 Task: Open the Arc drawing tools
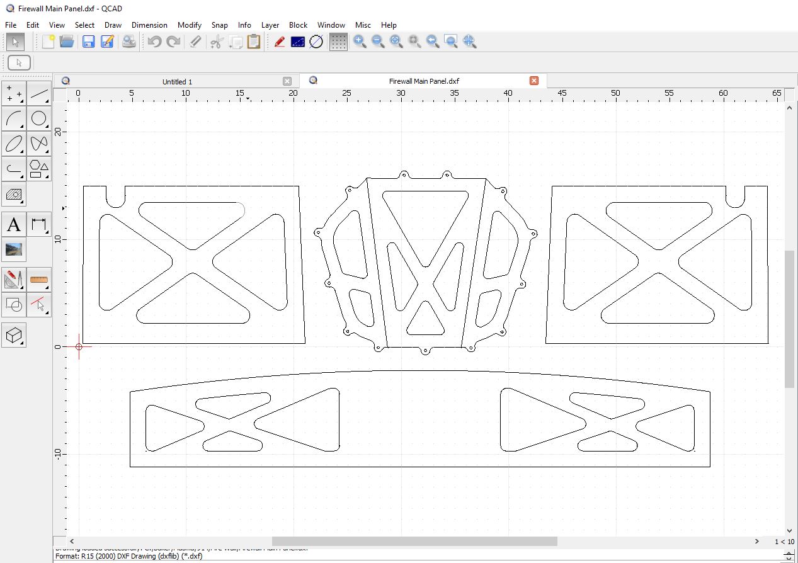coord(14,118)
